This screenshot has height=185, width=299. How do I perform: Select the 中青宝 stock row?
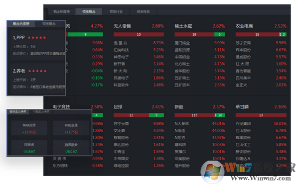139,152
